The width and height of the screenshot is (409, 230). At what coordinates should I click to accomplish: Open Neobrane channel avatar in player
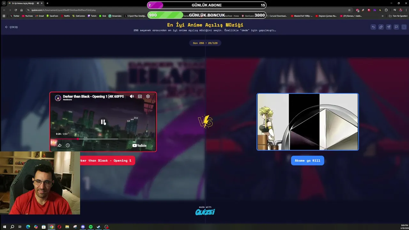point(58,98)
